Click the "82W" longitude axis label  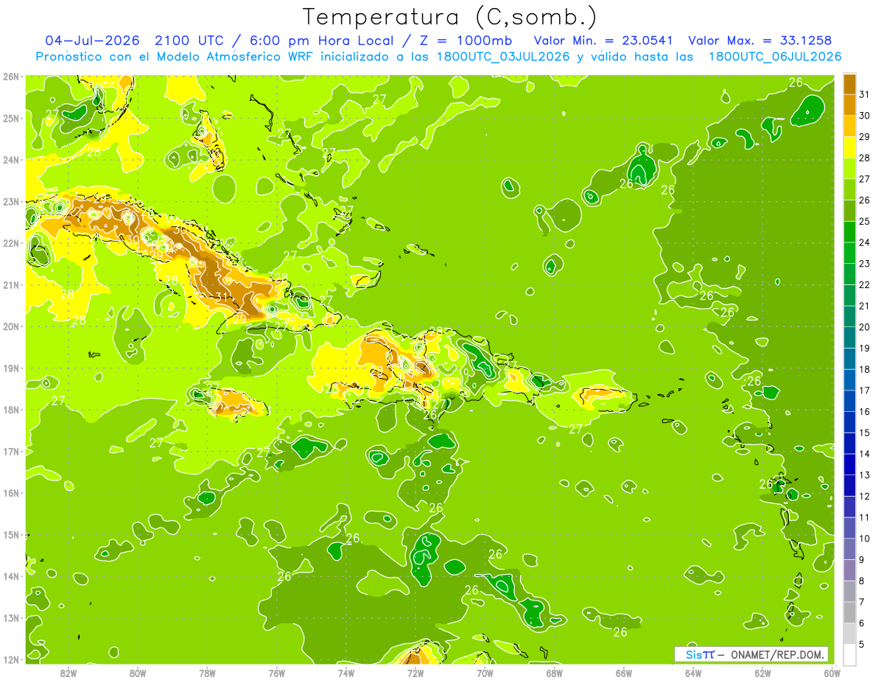(69, 673)
